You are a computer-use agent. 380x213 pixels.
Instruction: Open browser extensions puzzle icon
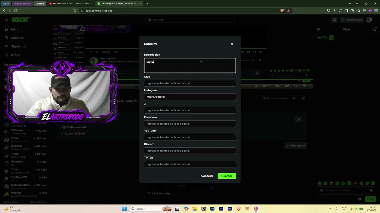click(328, 11)
